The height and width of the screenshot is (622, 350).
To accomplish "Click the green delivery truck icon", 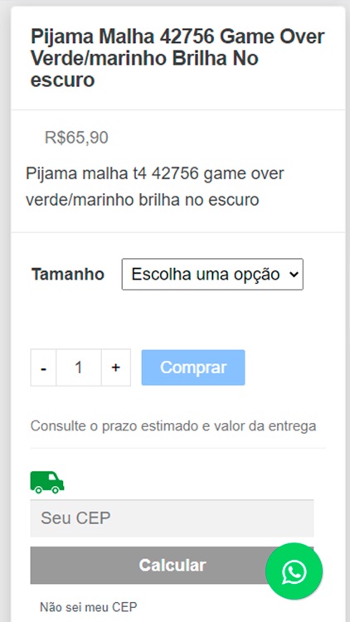I will [47, 483].
